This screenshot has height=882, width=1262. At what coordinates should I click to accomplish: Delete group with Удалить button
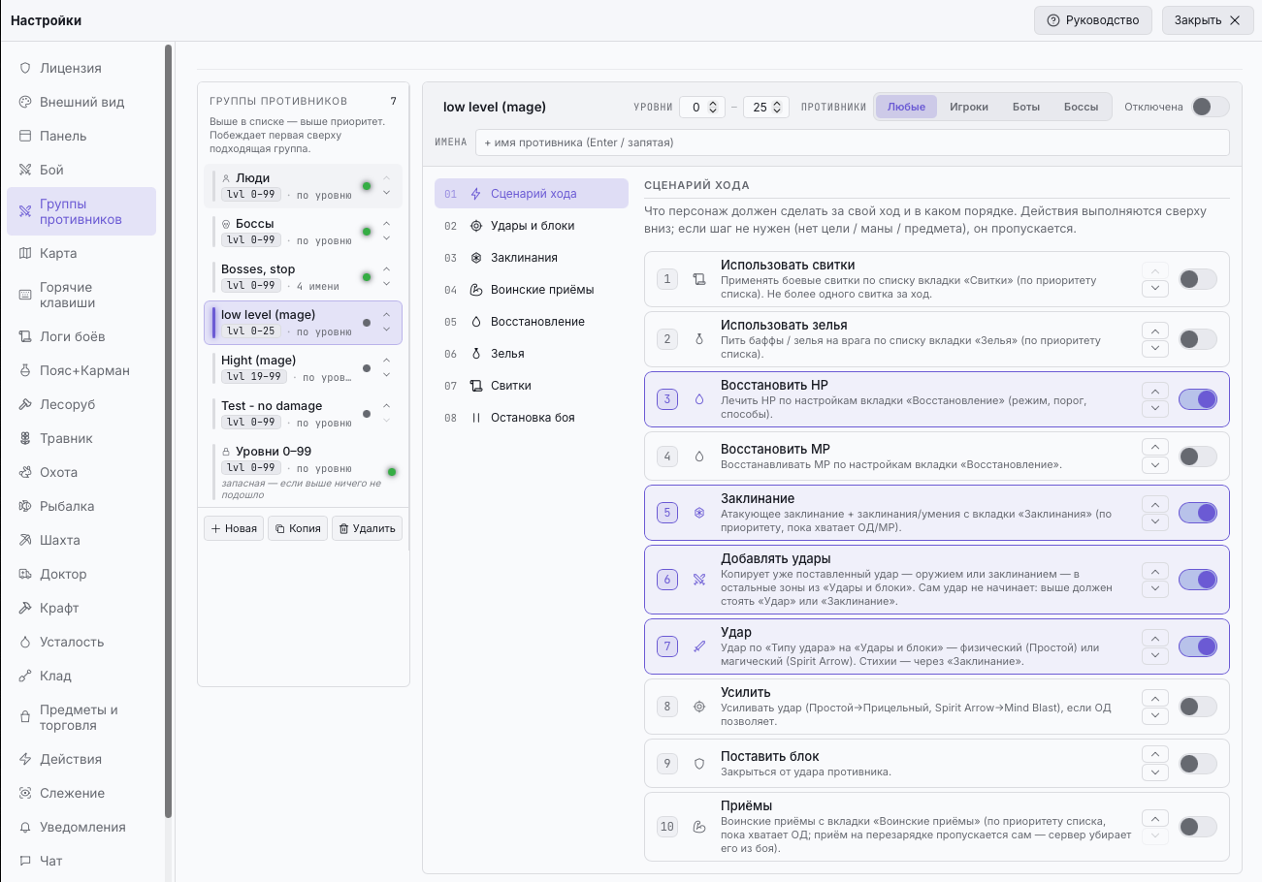(x=367, y=528)
